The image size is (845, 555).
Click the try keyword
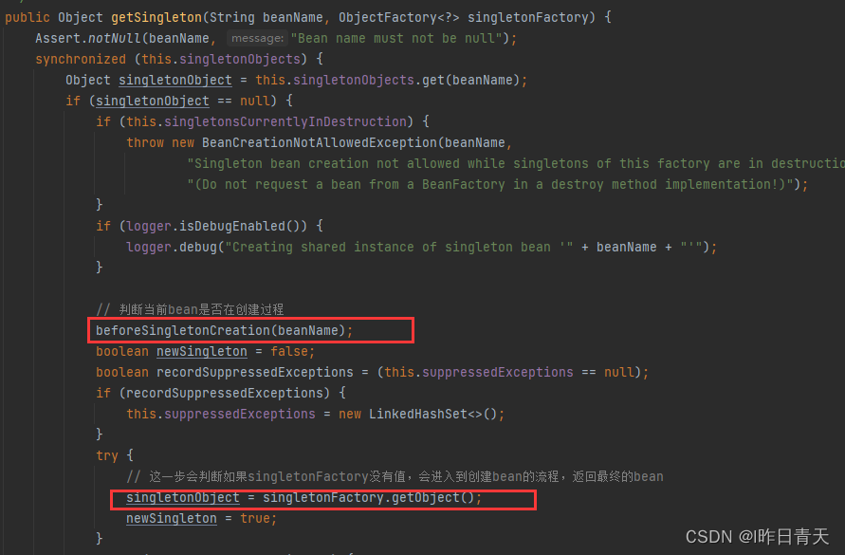coord(107,455)
